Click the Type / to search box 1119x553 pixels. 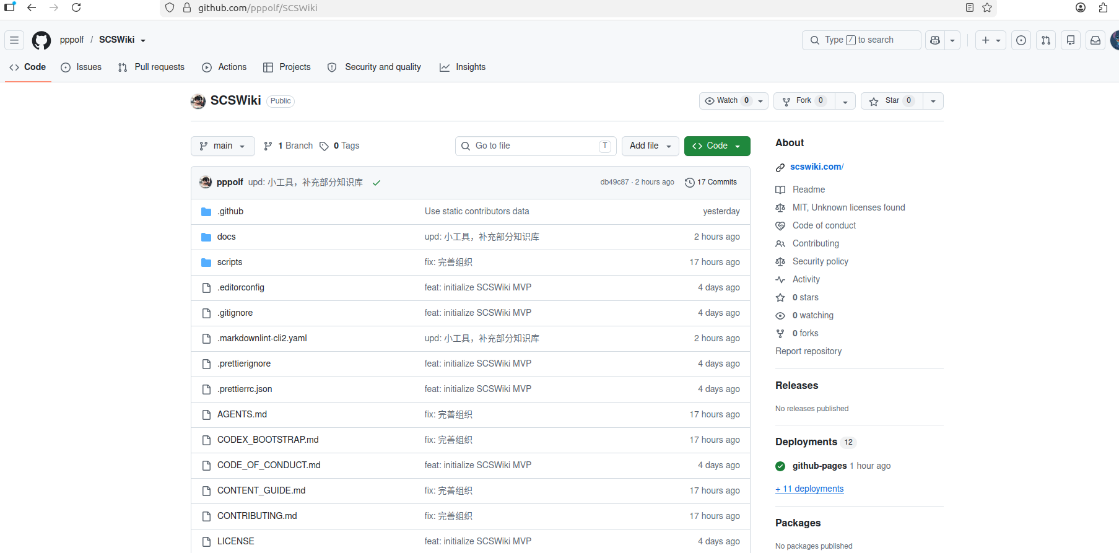(861, 40)
